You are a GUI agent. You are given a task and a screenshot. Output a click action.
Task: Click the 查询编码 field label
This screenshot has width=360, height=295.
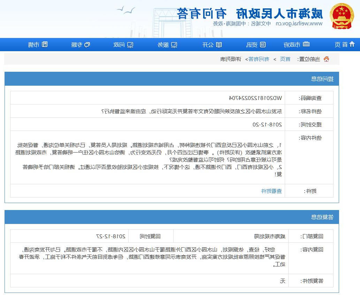click(310, 98)
